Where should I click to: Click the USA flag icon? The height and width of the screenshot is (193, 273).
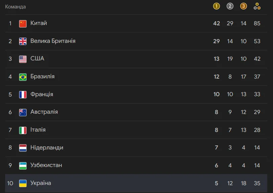(x=23, y=59)
